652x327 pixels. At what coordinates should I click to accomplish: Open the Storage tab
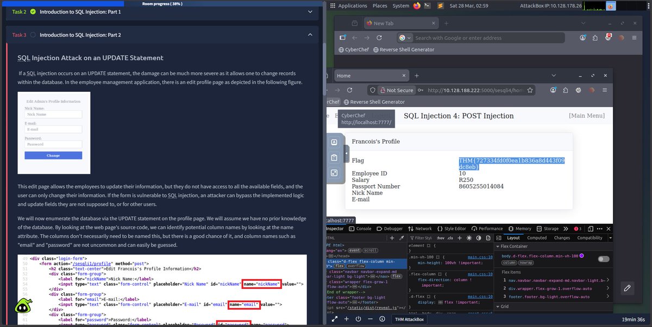tap(547, 229)
